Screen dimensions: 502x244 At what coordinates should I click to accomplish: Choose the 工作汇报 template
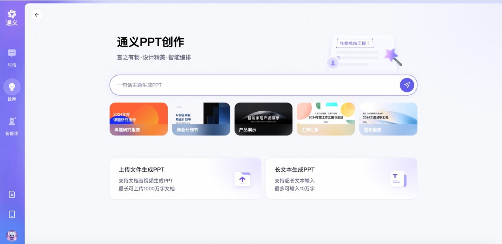pos(326,119)
